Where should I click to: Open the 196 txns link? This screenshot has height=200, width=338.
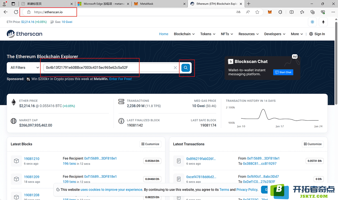tap(69, 163)
